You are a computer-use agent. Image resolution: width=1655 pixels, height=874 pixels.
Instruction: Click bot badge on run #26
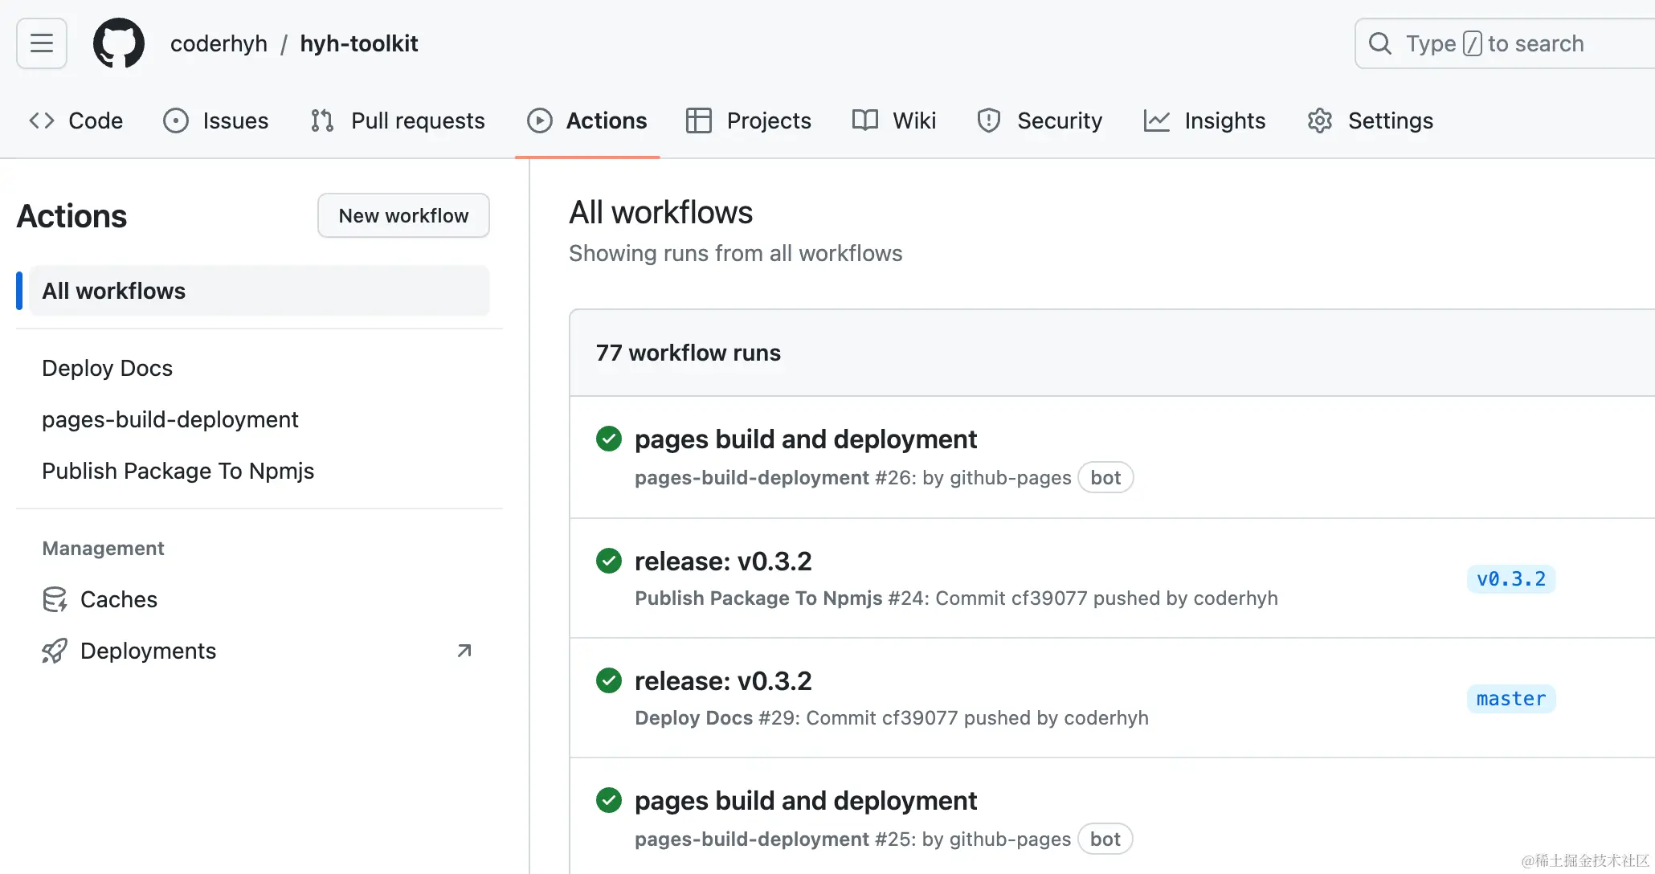click(x=1105, y=478)
